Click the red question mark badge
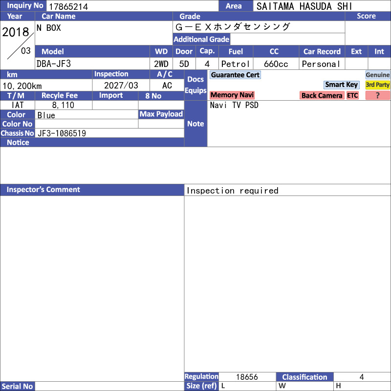This screenshot has width=391, height=391. [x=377, y=95]
